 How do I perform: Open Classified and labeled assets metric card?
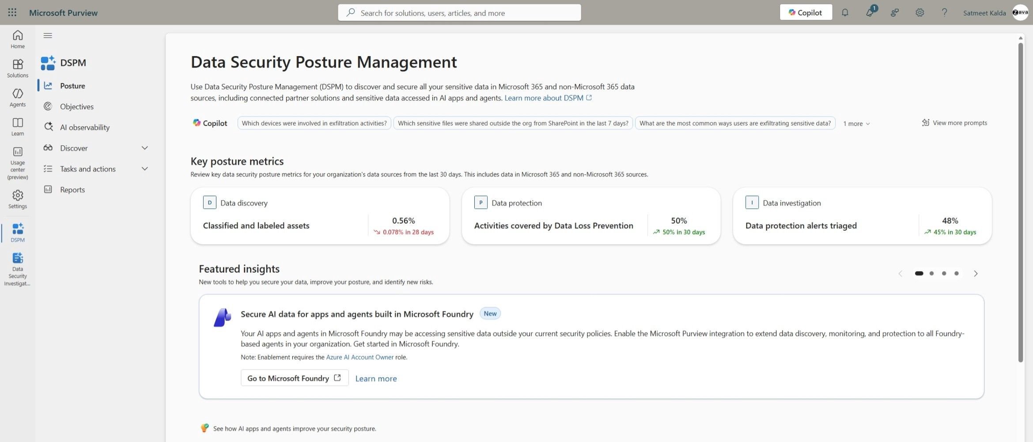[320, 216]
